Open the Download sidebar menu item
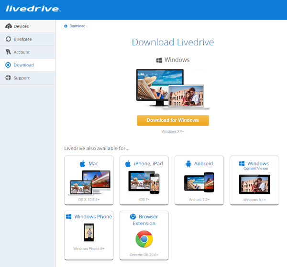Image resolution: width=287 pixels, height=267 pixels. click(x=27, y=65)
